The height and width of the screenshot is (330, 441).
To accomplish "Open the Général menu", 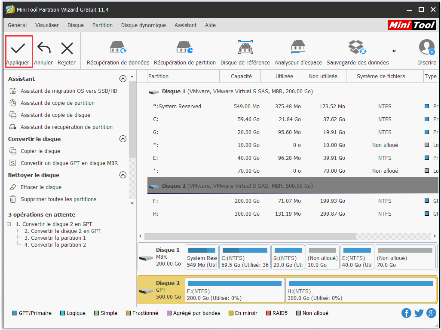I will (x=17, y=25).
